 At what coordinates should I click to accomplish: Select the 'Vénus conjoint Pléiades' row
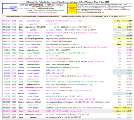68,53
